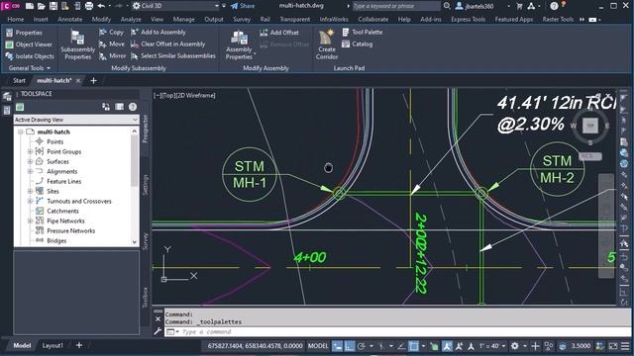
Task: Click Select Similar Subassemblies
Action: [x=173, y=56]
